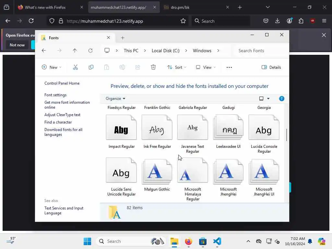This screenshot has height=249, width=332.
Task: Open File Explorer from taskbar
Action: [x=174, y=241]
